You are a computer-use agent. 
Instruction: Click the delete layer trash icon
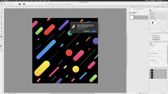click(147, 93)
